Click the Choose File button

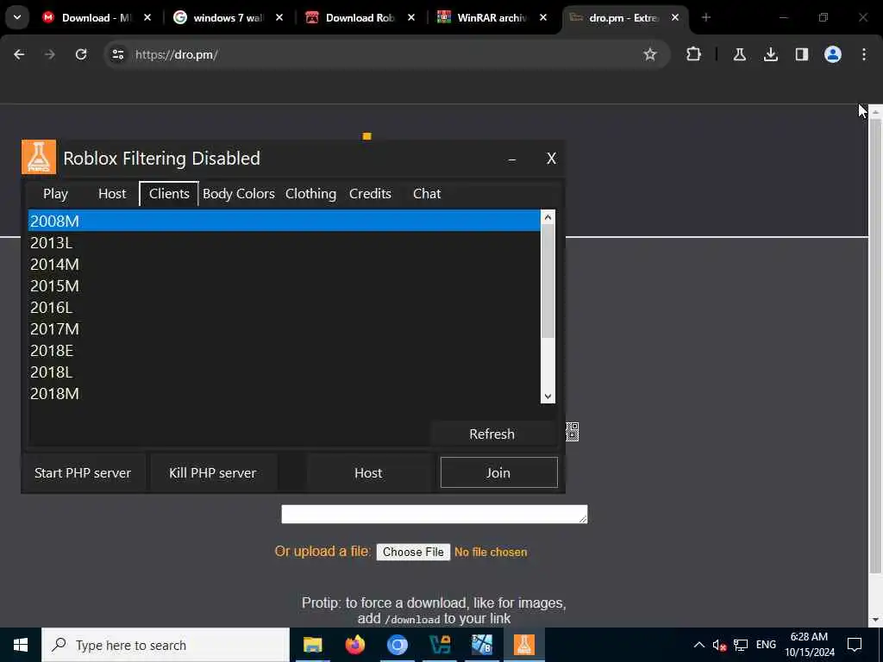click(413, 553)
